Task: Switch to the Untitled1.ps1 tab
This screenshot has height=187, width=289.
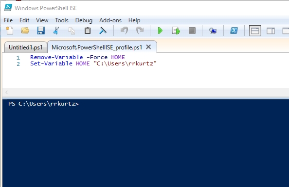Action: point(26,47)
